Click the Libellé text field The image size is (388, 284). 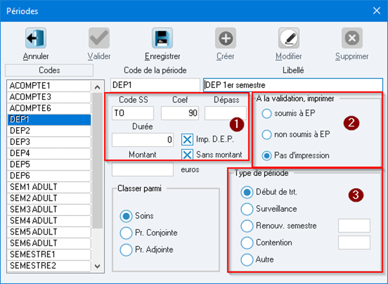293,85
